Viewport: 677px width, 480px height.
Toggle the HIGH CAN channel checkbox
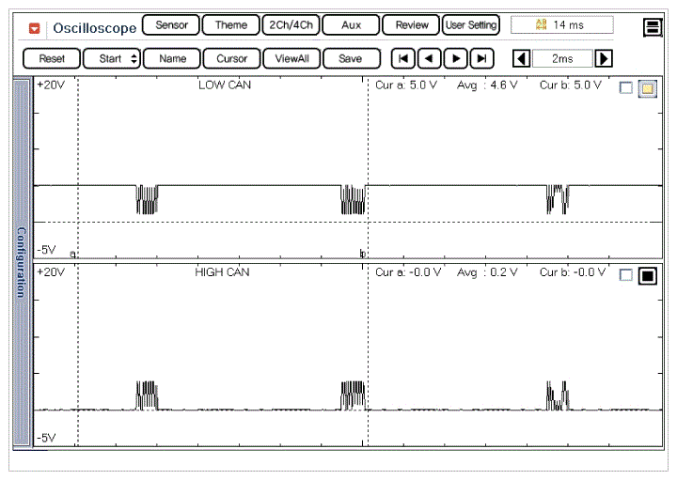point(625,275)
